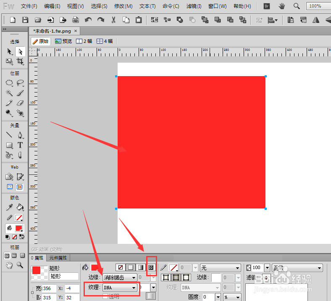
Task: Select the Hand tool in toolbox
Action: (9, 265)
